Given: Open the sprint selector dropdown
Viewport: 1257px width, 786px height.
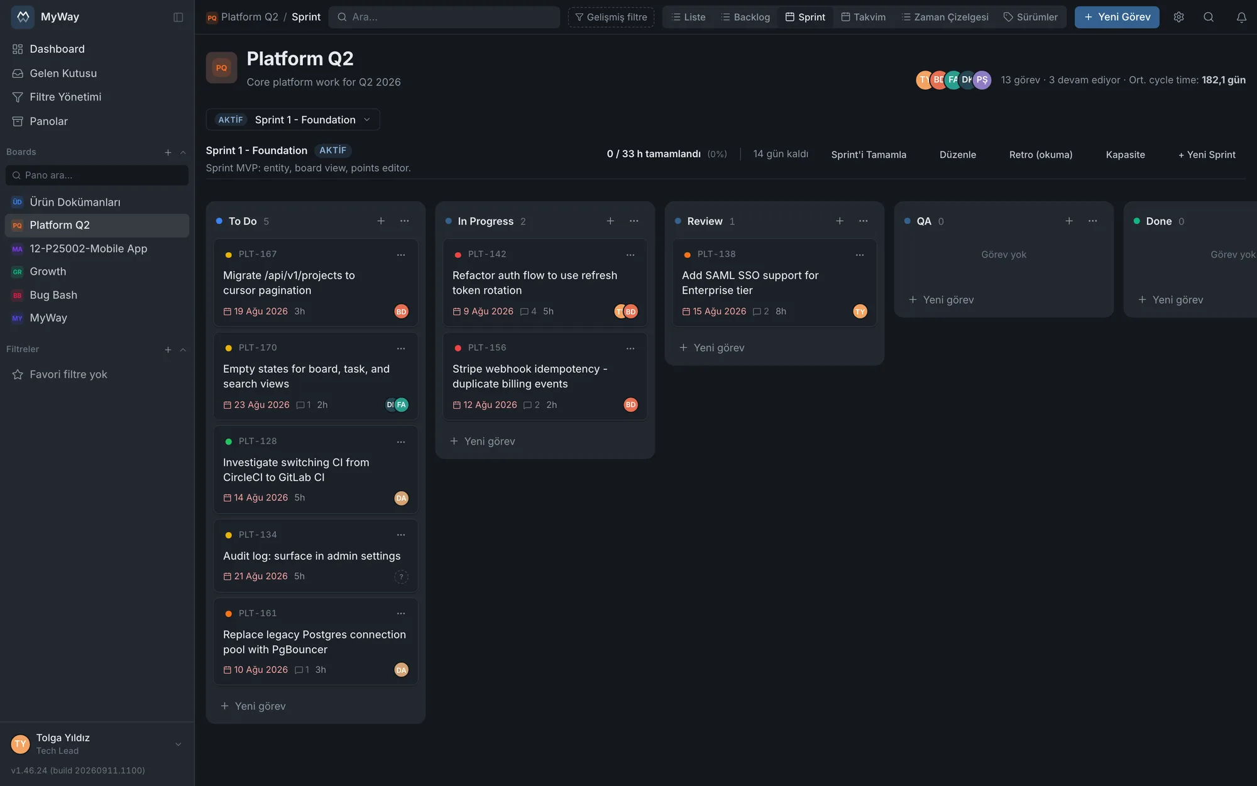Looking at the screenshot, I should [293, 119].
